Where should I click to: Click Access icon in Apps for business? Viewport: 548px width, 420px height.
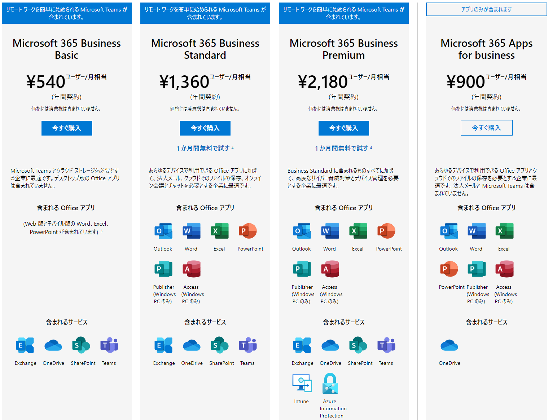pyautogui.click(x=504, y=269)
